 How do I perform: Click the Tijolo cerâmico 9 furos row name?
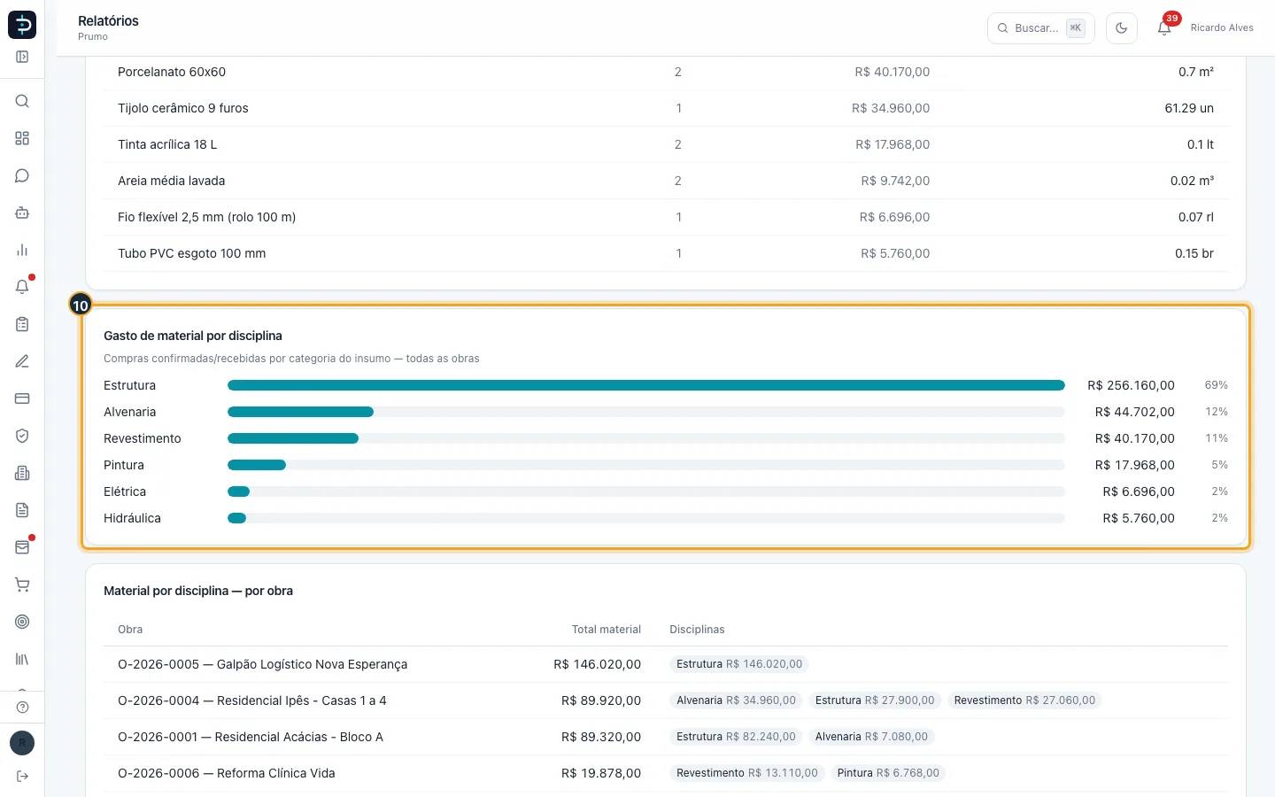183,108
